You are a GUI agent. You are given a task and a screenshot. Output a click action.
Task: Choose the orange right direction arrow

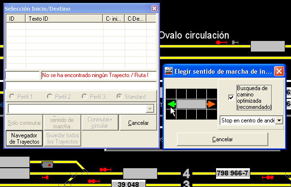click(211, 104)
